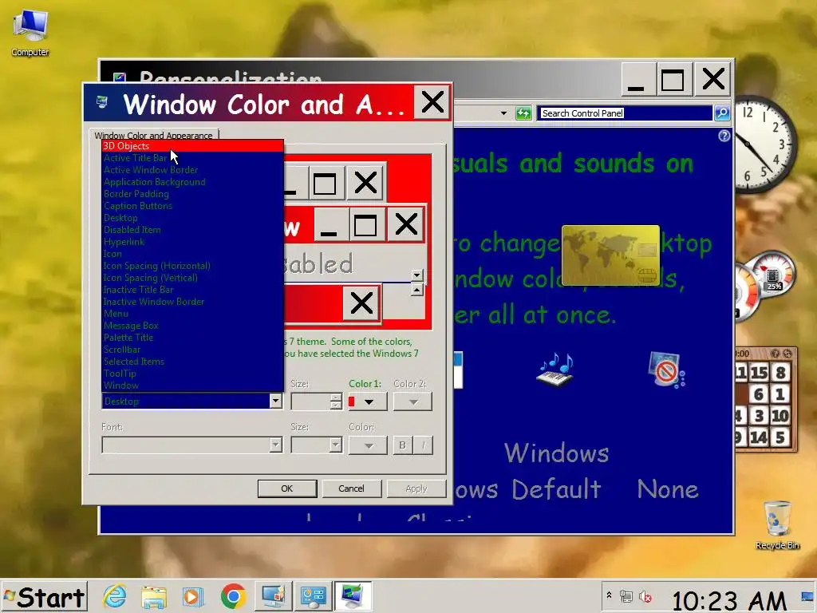817x613 pixels.
Task: Select Message Box in item list
Action: click(193, 326)
